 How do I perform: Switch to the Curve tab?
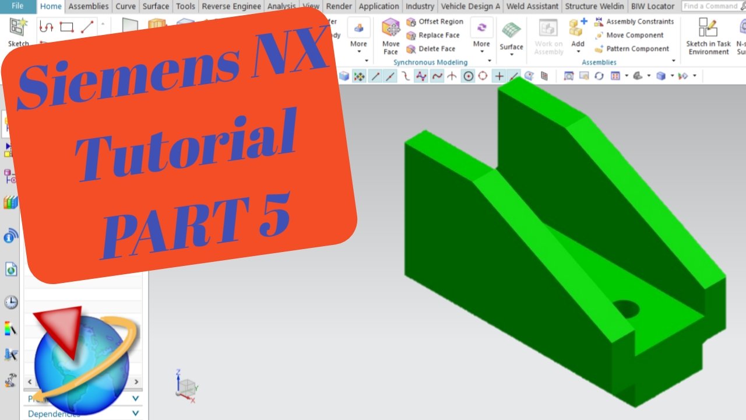point(125,6)
